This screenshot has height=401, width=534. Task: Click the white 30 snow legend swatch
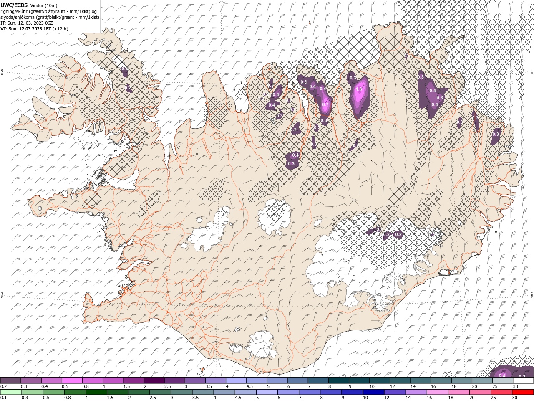pyautogui.click(x=523, y=381)
